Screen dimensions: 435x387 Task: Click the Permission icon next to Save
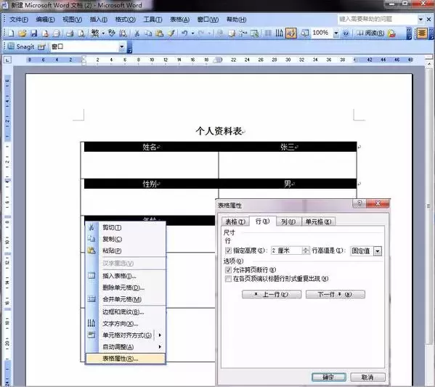(x=45, y=33)
